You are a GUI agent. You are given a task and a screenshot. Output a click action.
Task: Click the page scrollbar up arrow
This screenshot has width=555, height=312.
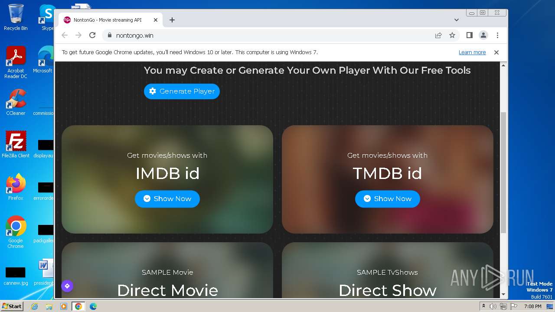pos(503,65)
